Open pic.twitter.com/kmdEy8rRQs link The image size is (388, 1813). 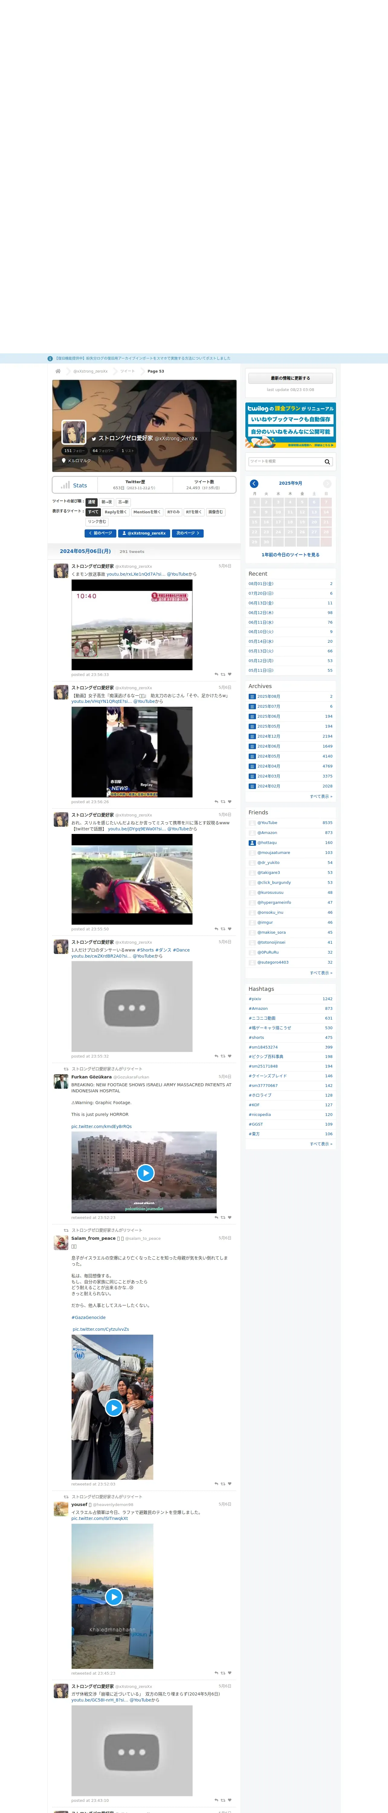(x=102, y=1126)
